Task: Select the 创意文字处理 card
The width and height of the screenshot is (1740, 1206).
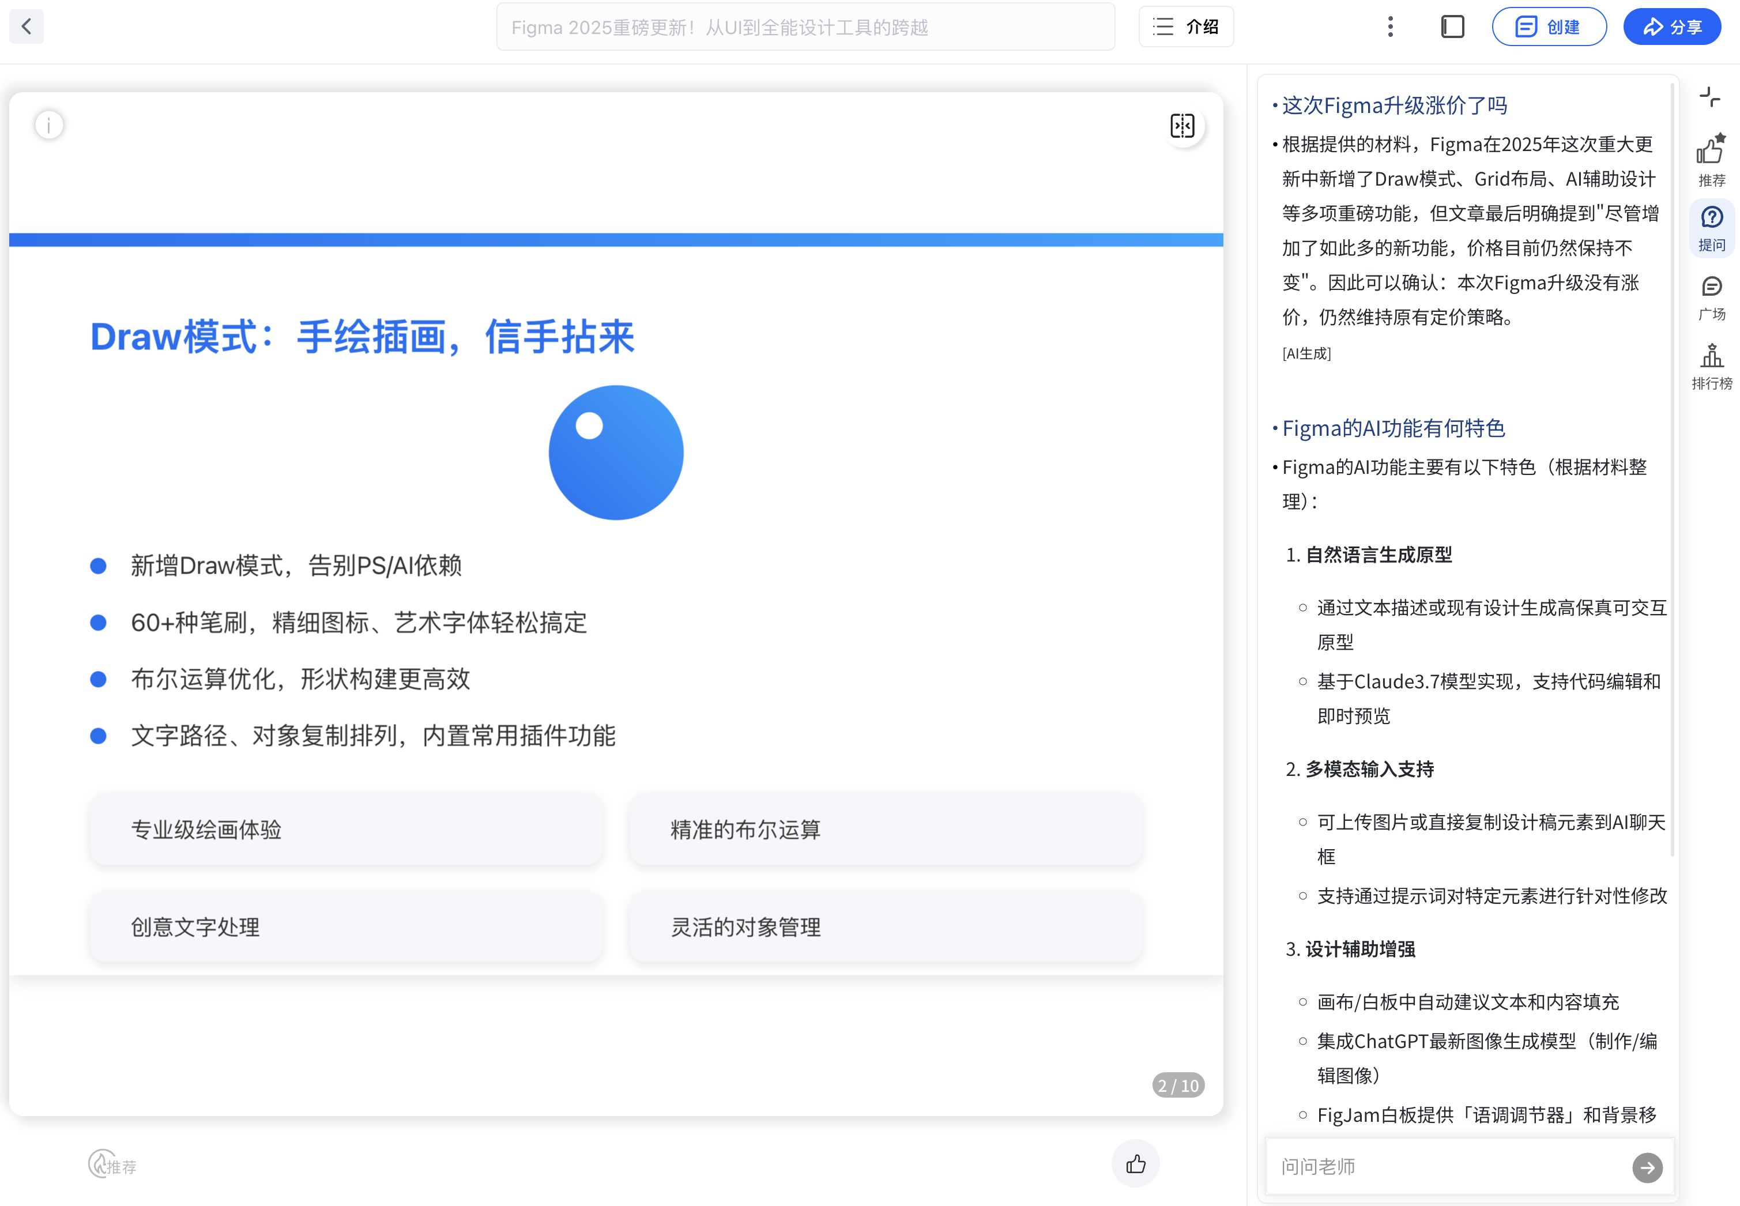Action: point(346,926)
